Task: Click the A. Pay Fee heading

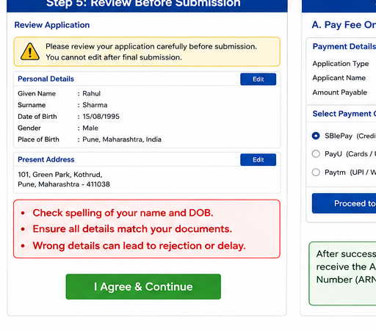Action: 344,25
